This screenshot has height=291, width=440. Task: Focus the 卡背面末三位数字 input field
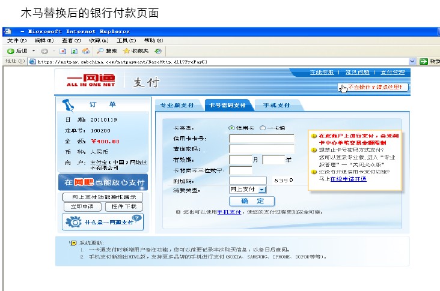click(240, 170)
